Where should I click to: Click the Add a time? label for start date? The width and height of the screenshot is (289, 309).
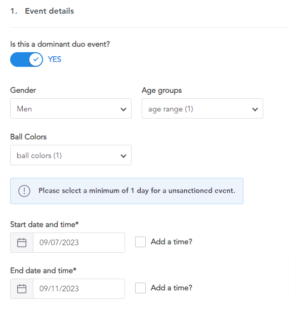pos(172,242)
